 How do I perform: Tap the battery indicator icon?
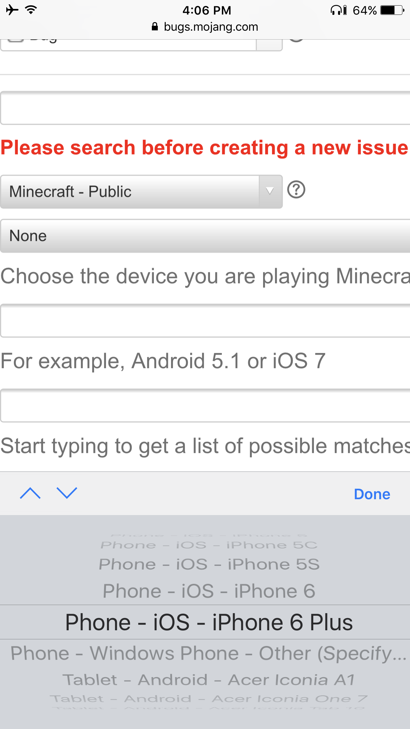coord(392,10)
